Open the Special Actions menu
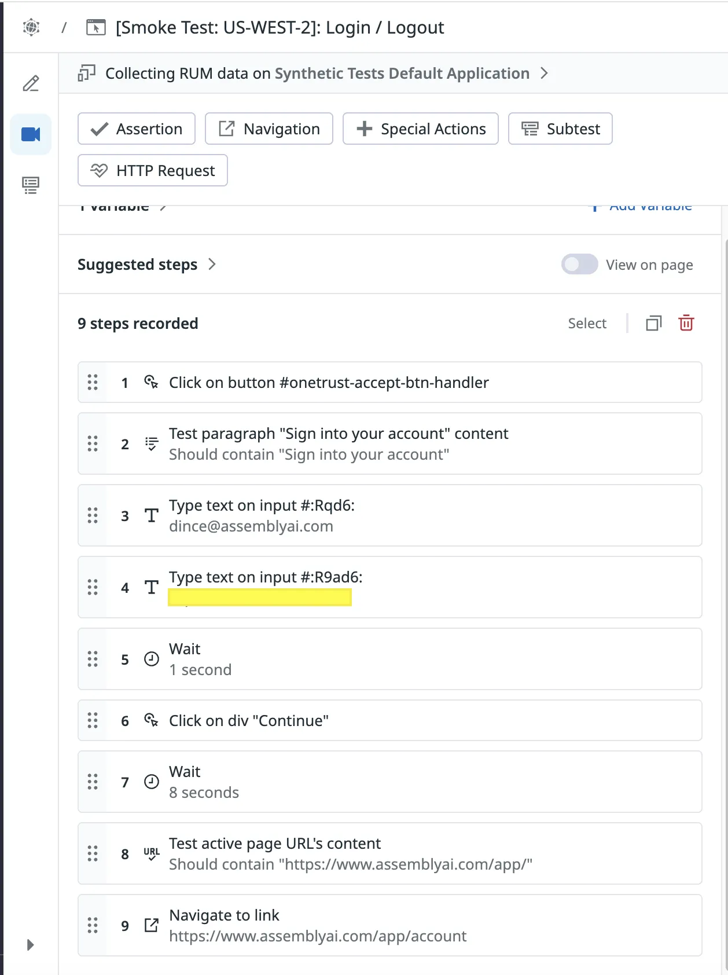728x975 pixels. (x=421, y=129)
